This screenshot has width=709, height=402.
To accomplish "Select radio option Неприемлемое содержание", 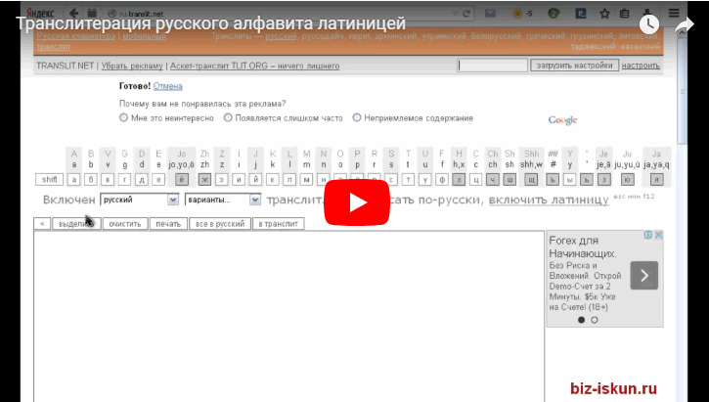I will coord(357,117).
